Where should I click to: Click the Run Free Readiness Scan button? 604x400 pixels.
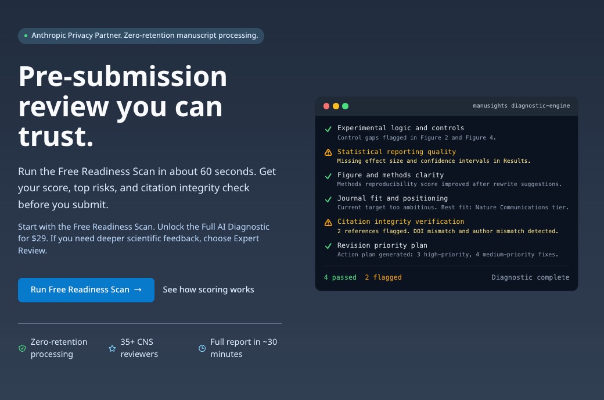(x=86, y=290)
